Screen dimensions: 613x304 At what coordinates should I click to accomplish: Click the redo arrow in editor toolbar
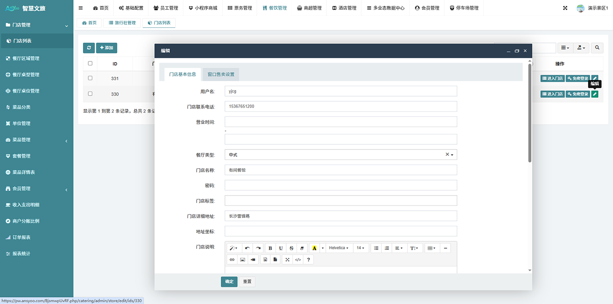click(x=258, y=248)
